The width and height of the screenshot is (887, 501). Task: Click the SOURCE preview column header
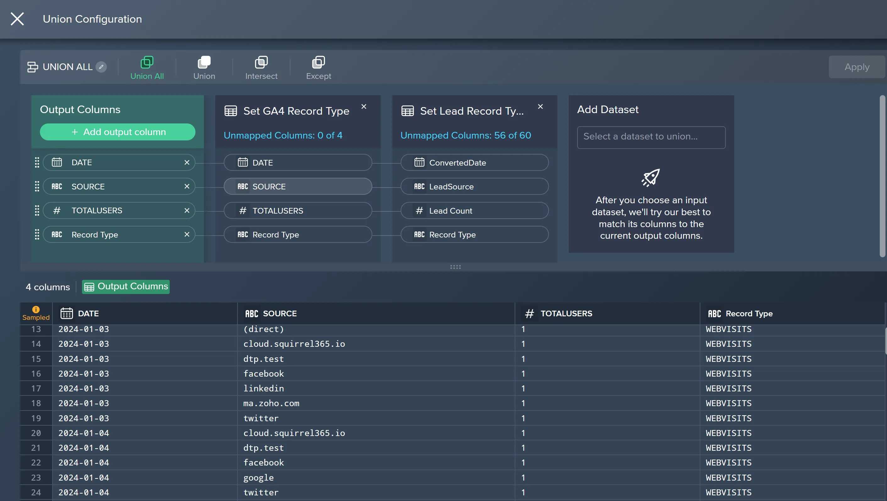coord(376,313)
